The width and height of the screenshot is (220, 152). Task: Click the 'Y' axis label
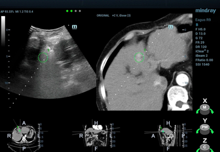coord(205,121)
